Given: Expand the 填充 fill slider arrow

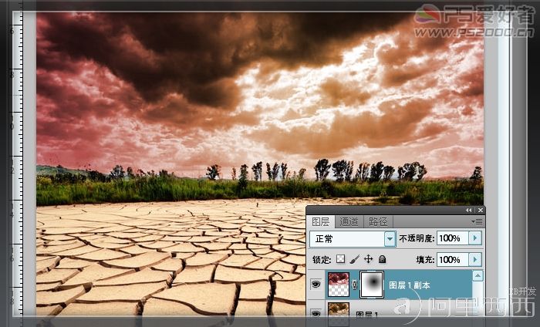Looking at the screenshot, I should point(475,259).
